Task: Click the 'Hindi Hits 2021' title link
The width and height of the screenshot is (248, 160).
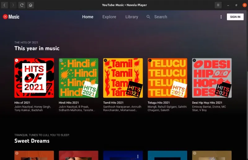Action: coord(69,103)
